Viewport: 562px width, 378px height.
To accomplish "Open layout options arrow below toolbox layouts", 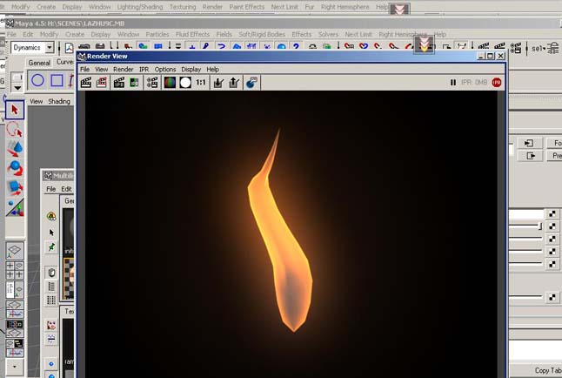I will tap(15, 367).
